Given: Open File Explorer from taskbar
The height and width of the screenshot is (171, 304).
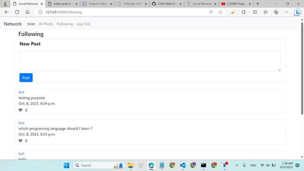Looking at the screenshot, I should 131,165.
